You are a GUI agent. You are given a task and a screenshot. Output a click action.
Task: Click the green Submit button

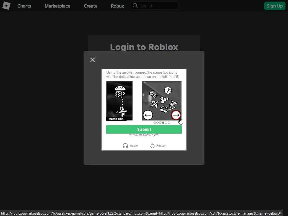pyautogui.click(x=144, y=129)
